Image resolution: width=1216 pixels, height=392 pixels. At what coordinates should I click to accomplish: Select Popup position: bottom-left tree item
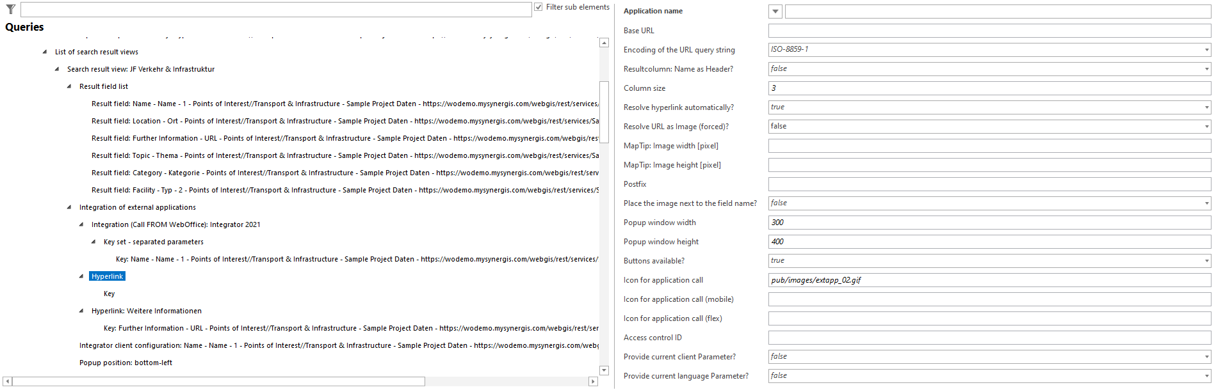point(126,363)
